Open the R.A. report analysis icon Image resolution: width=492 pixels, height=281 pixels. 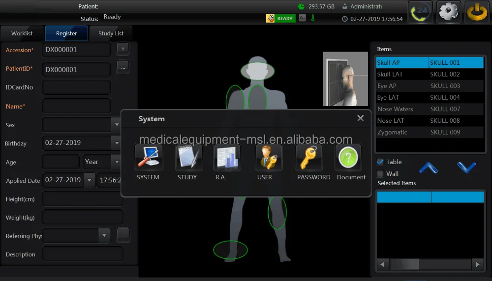pos(226,158)
